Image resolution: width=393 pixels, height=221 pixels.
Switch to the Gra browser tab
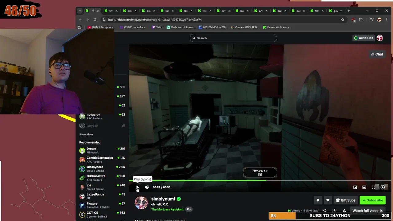pos(260,11)
